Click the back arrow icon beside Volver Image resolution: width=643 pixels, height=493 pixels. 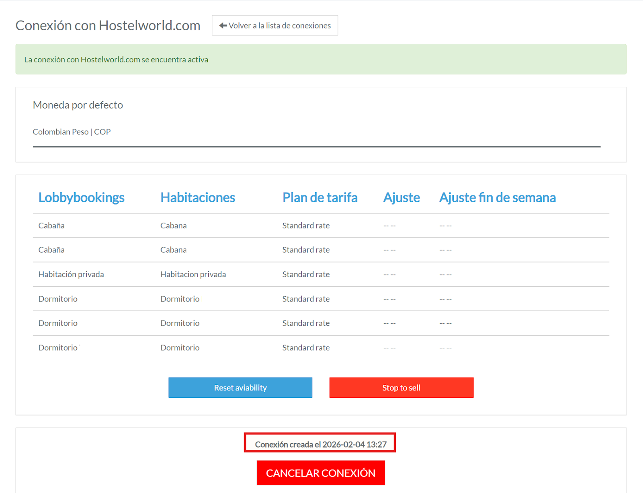(x=223, y=26)
